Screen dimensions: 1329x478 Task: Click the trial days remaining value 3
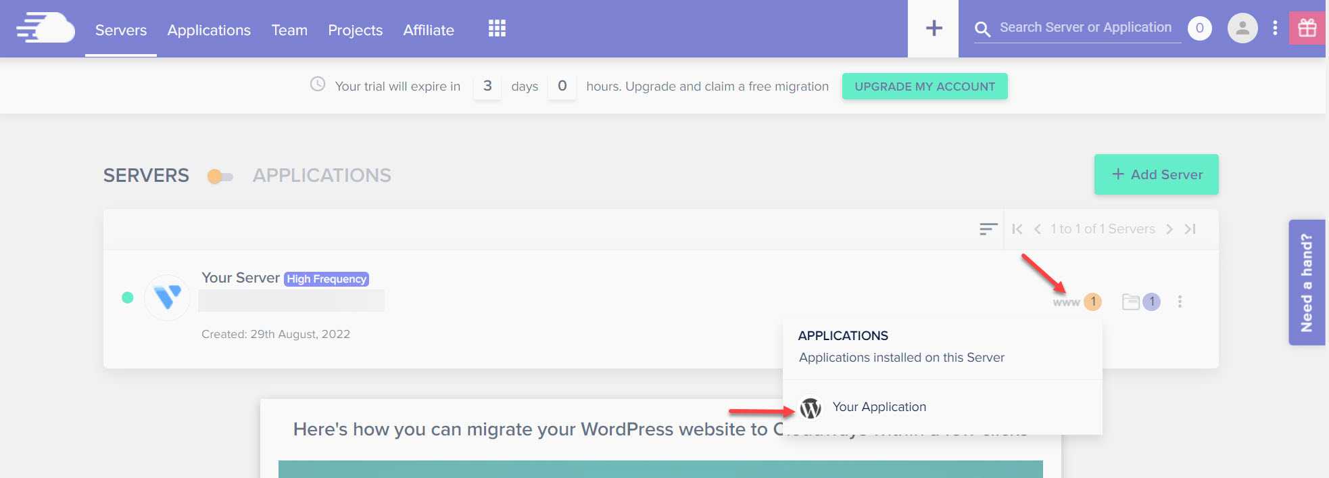pos(487,86)
